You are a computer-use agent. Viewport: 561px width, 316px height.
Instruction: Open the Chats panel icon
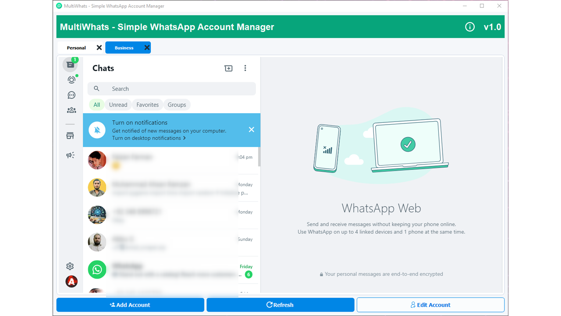[x=70, y=64]
